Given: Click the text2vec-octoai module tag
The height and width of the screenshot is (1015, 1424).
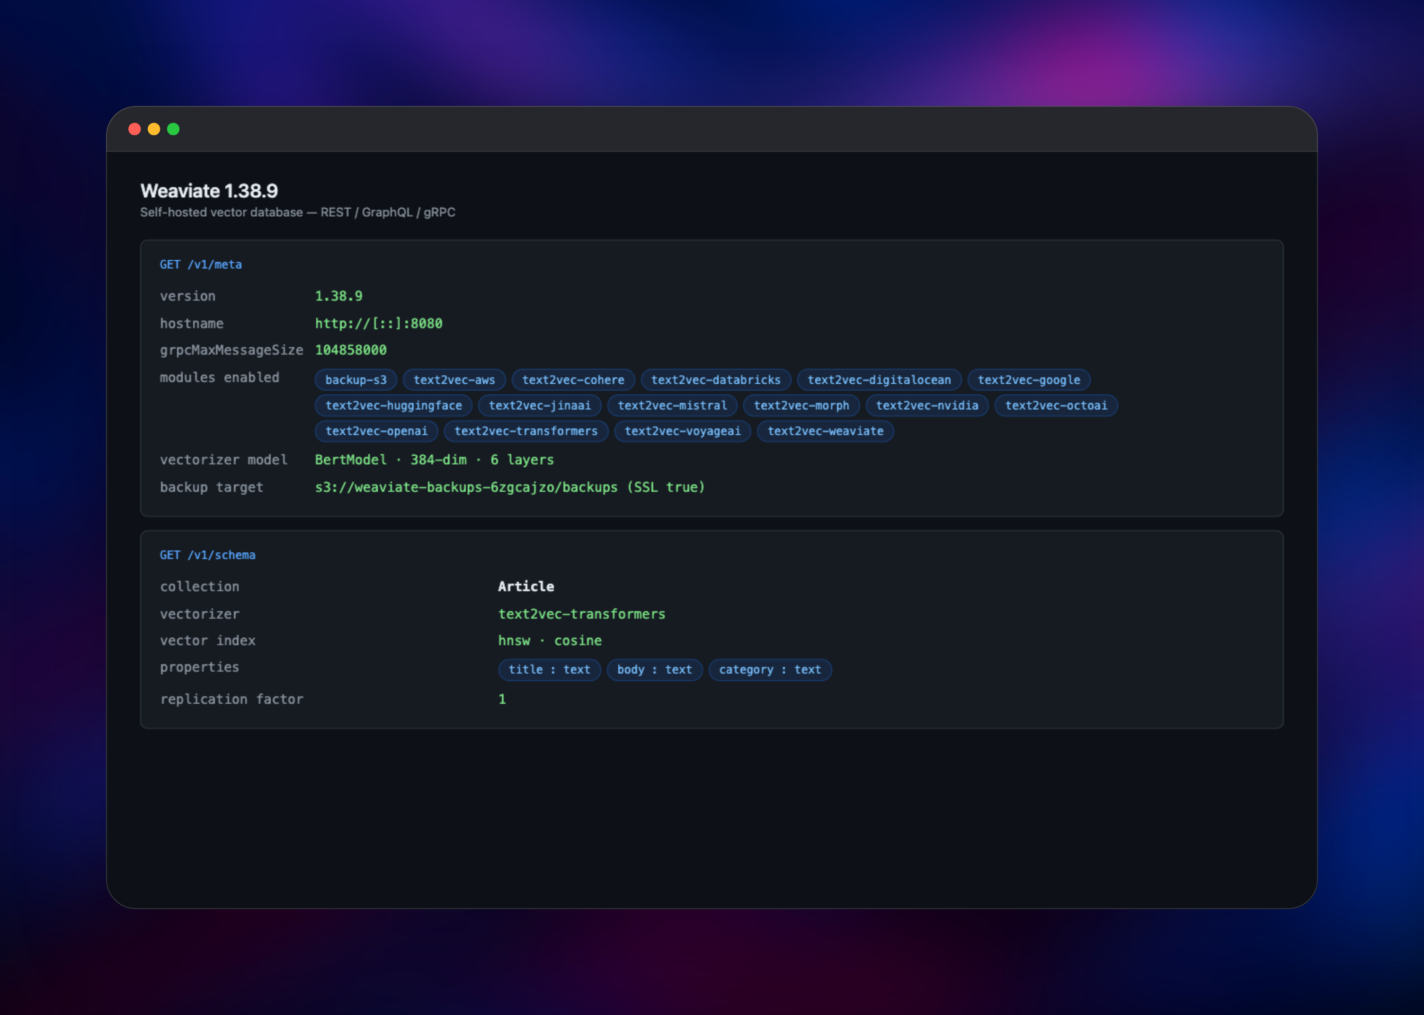Looking at the screenshot, I should click(1057, 406).
